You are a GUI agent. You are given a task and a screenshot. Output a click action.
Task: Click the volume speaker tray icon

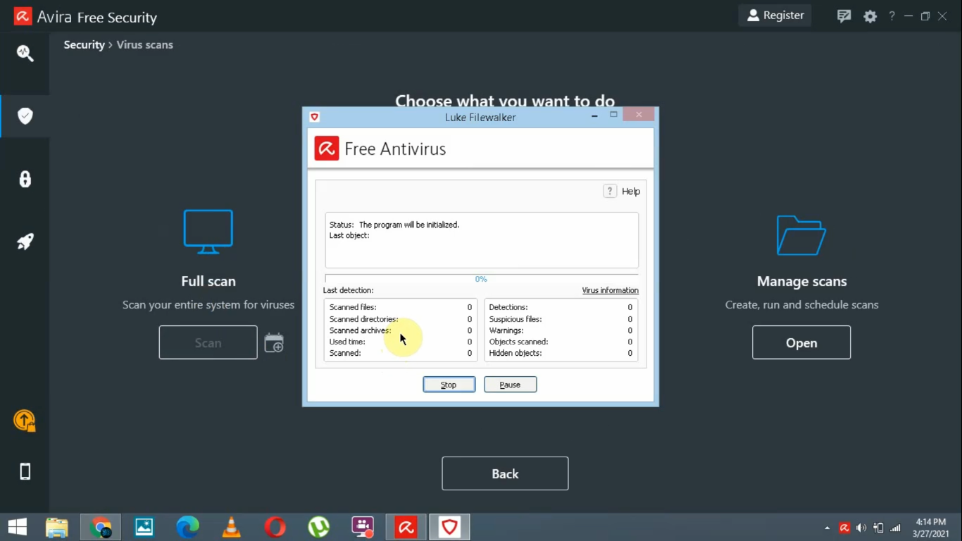click(x=861, y=528)
